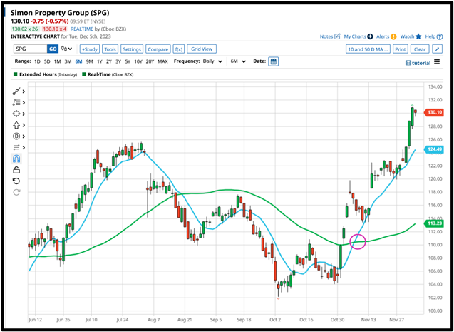Click the Notes pencil icon
454x332 pixels.
(337, 36)
